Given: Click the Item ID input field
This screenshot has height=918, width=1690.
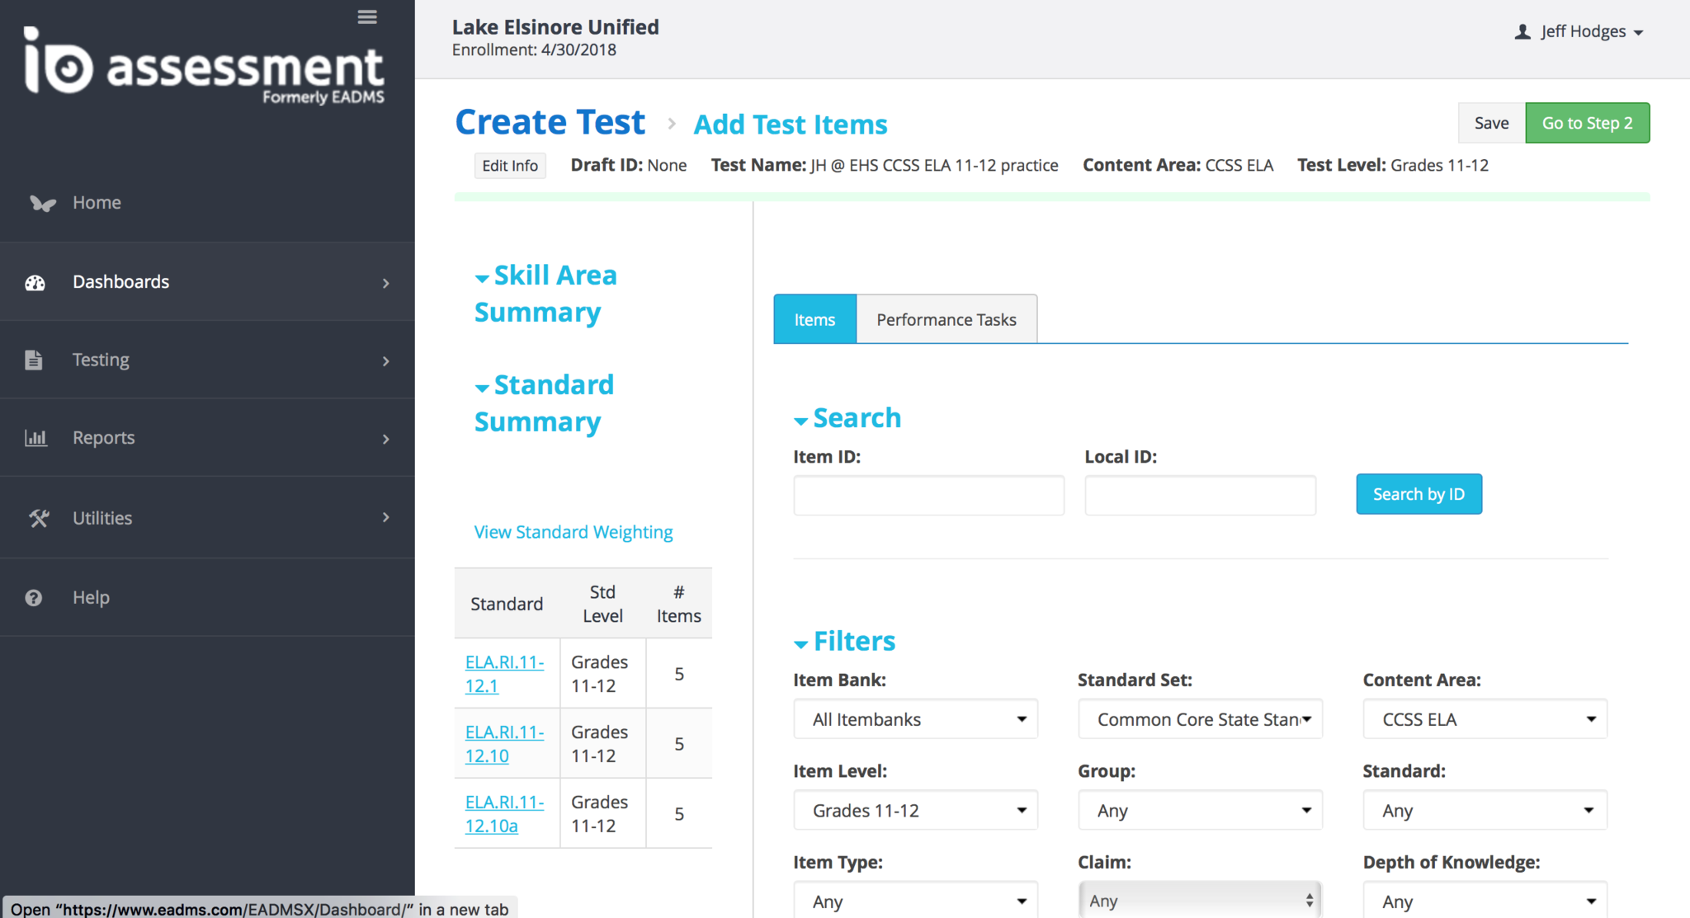Looking at the screenshot, I should (928, 496).
